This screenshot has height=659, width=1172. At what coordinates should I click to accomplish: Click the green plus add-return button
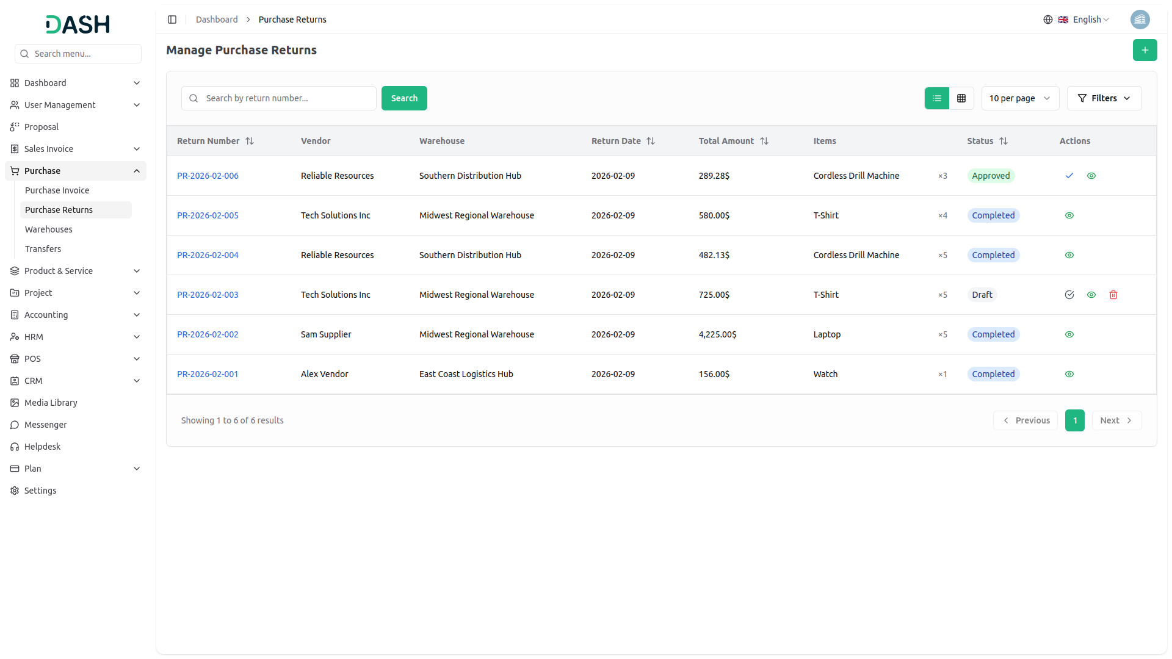tap(1145, 50)
